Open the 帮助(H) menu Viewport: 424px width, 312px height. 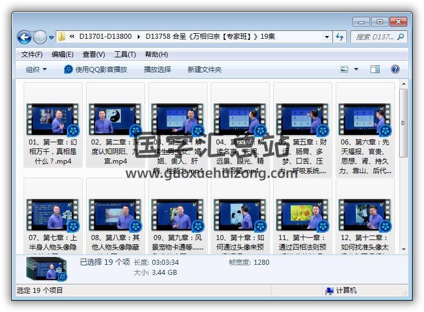coord(156,55)
